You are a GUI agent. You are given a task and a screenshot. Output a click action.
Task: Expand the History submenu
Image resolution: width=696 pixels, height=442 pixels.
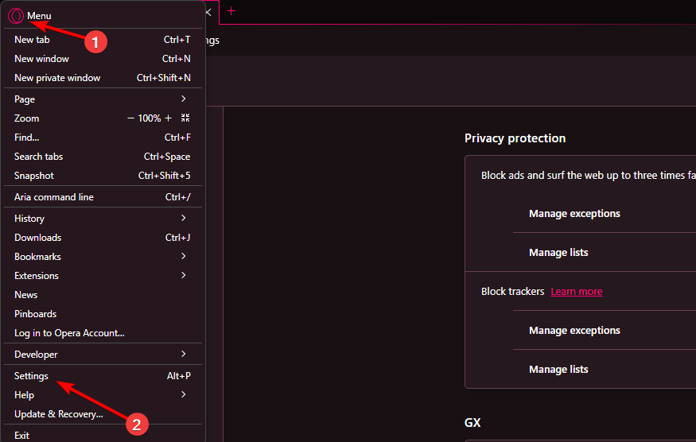click(103, 218)
